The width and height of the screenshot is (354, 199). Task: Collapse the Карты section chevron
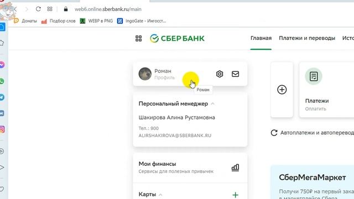pos(160,195)
